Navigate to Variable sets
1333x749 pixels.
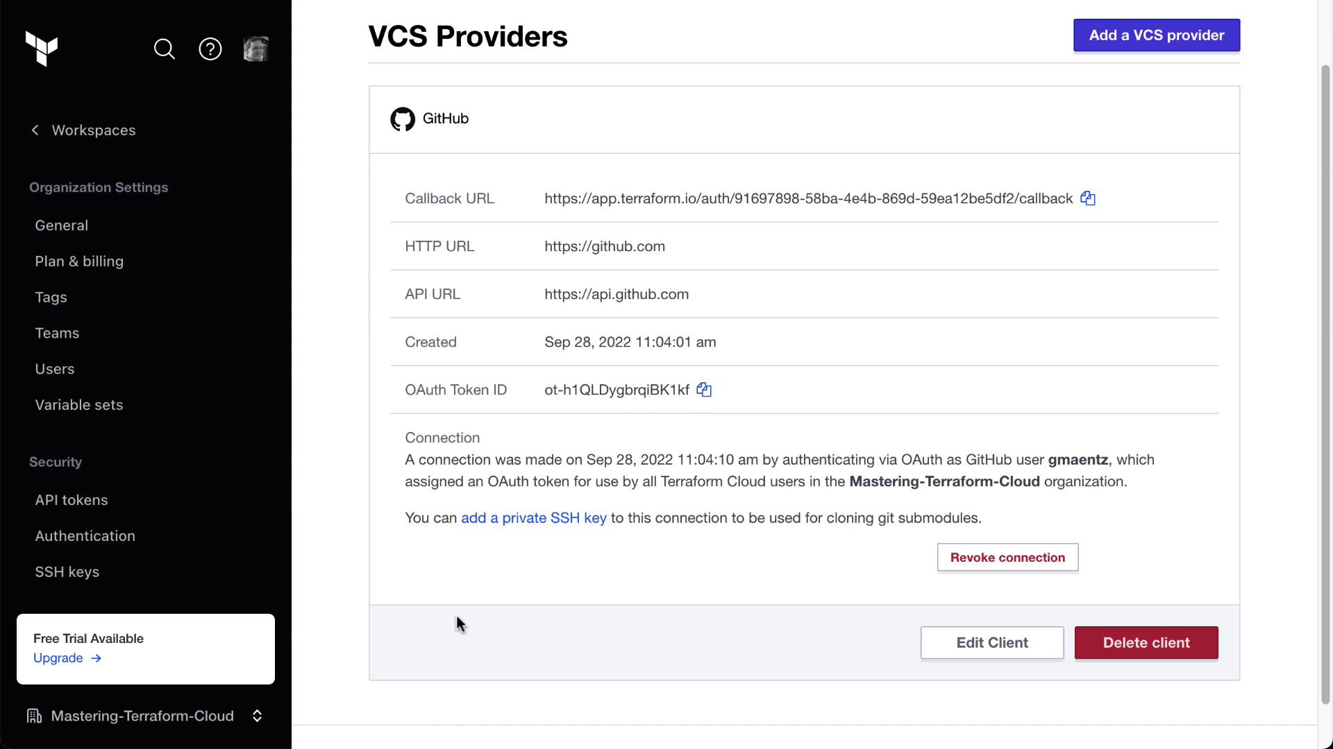point(79,405)
